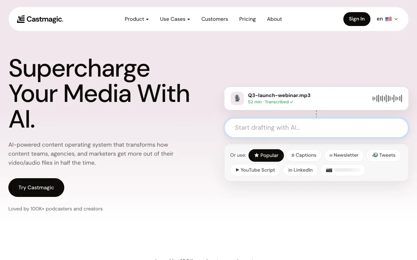Click the camera icon chip
This screenshot has height=260, width=417.
click(343, 170)
